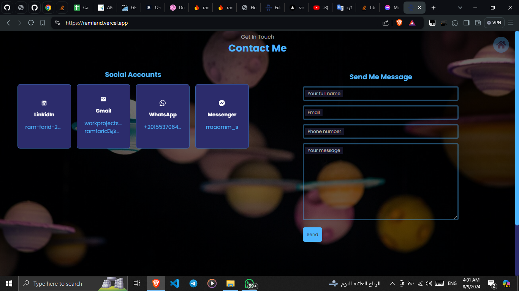
Task: Focus the Your full name field
Action: click(380, 94)
